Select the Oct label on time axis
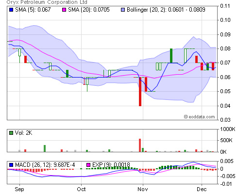 pos(81,189)
